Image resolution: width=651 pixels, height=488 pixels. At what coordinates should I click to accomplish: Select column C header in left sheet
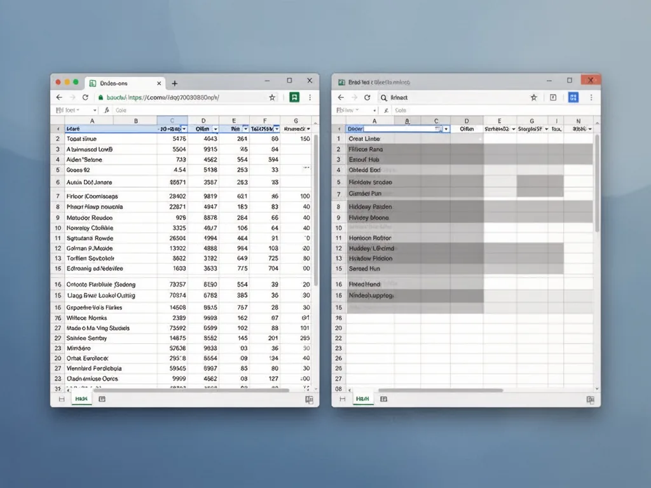point(172,120)
